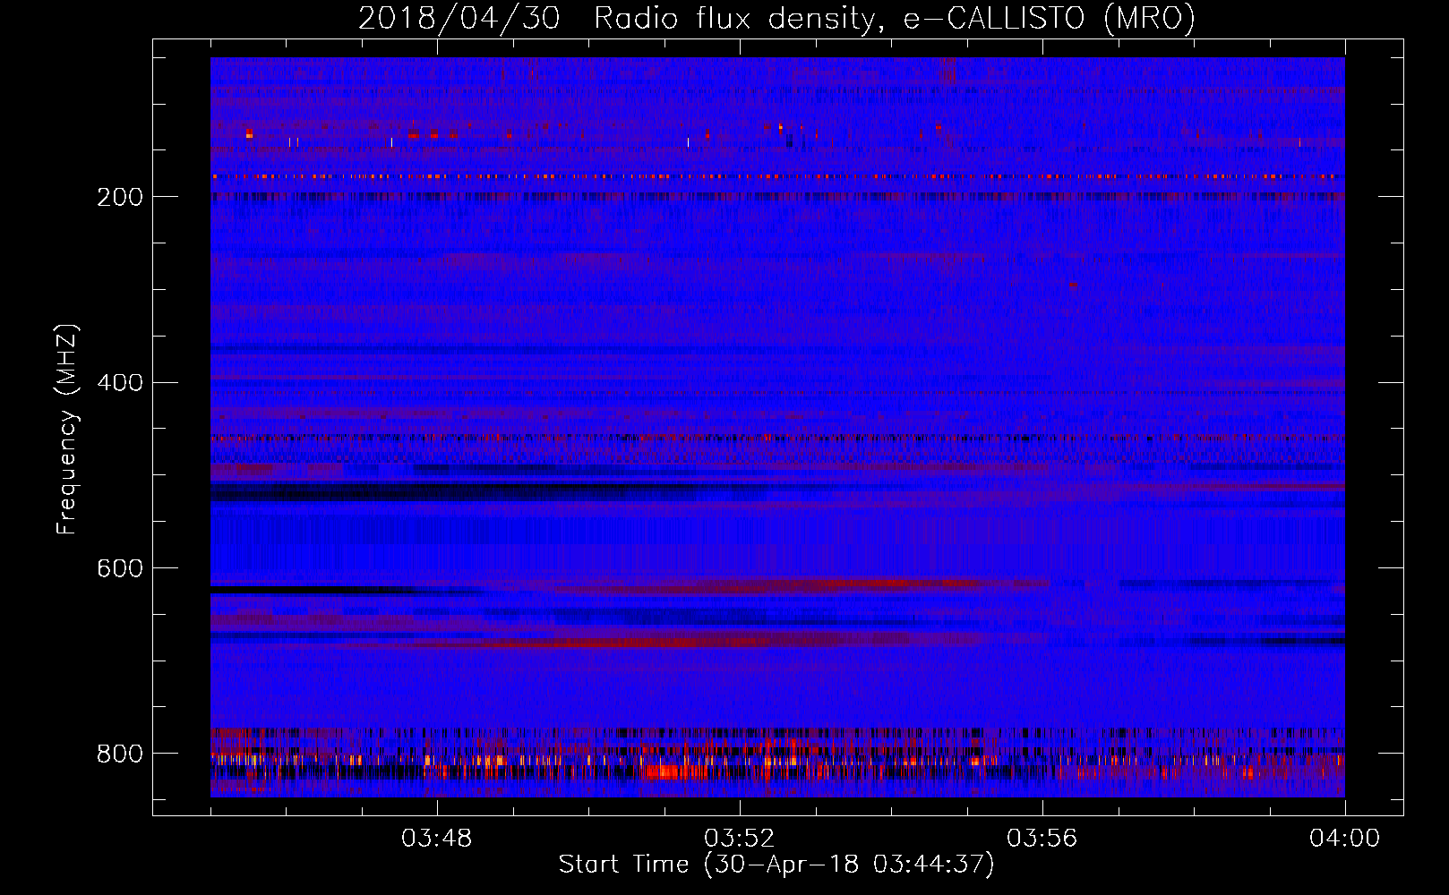
Task: Click the 400 frequency tick label
Action: coord(120,383)
